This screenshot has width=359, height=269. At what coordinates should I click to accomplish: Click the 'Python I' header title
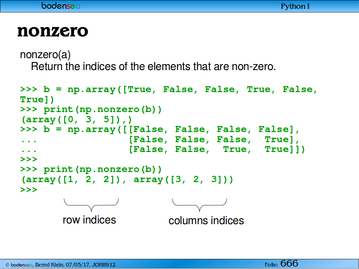point(295,6)
